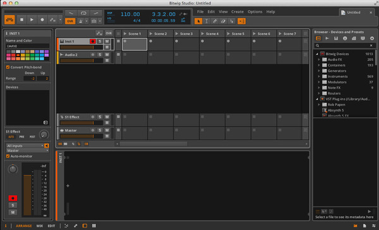Solo the Master track
This screenshot has height=230, width=379.
click(100, 131)
